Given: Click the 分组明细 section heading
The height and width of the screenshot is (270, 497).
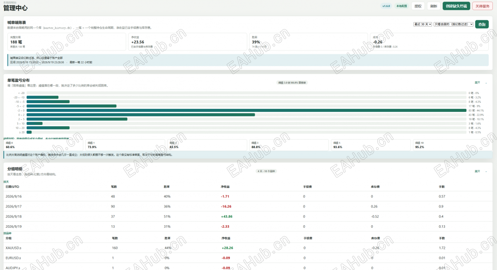Looking at the screenshot, I should 14,169.
